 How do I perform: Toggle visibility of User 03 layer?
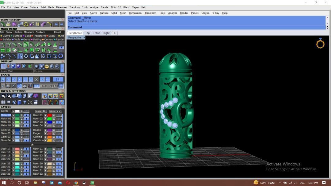(x=59, y=122)
